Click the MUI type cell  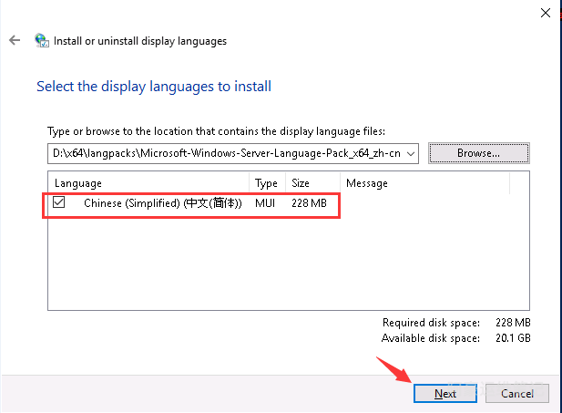click(265, 204)
